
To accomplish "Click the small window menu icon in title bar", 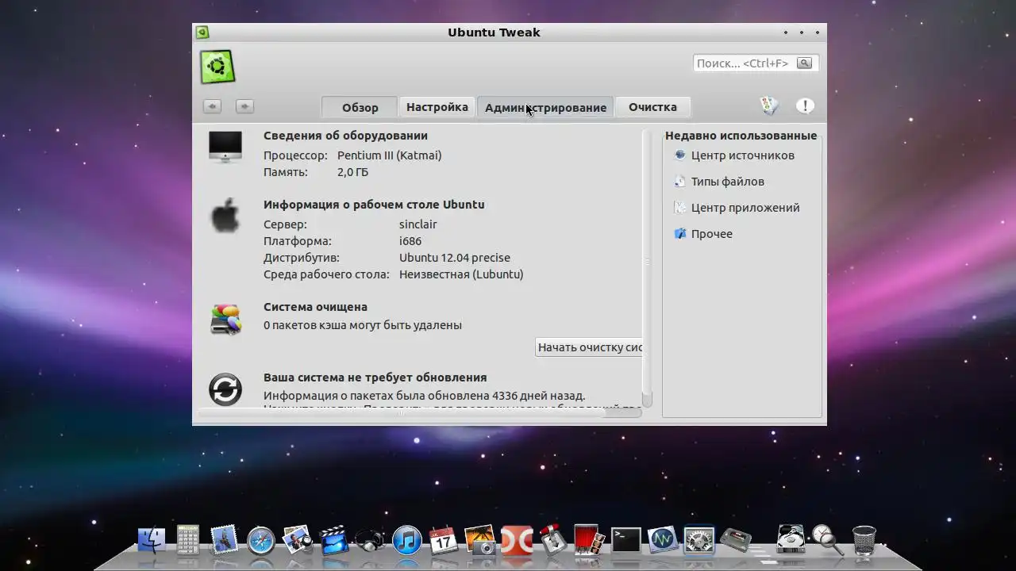I will click(202, 33).
